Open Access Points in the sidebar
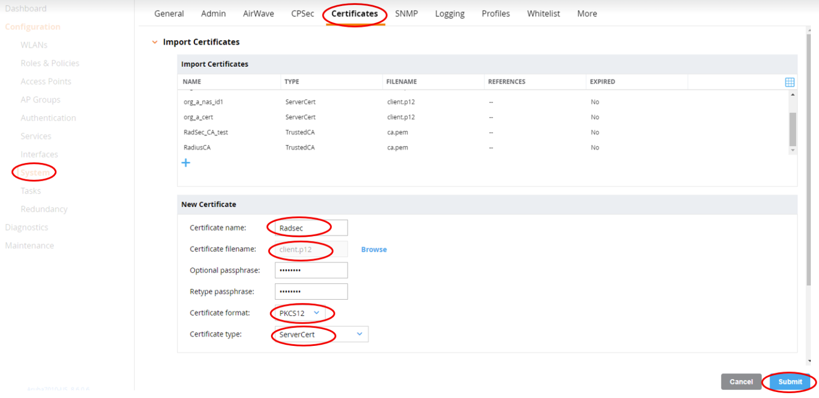Viewport: 819px width, 398px height. (46, 81)
